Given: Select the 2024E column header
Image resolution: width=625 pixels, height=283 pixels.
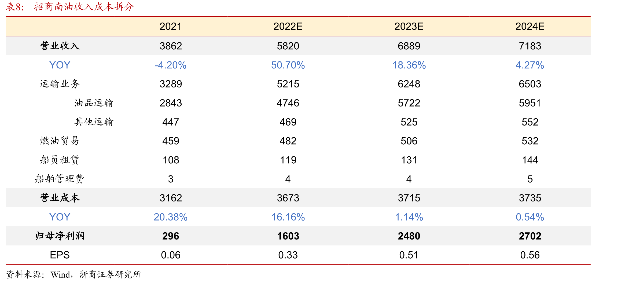Looking at the screenshot, I should pyautogui.click(x=530, y=26).
